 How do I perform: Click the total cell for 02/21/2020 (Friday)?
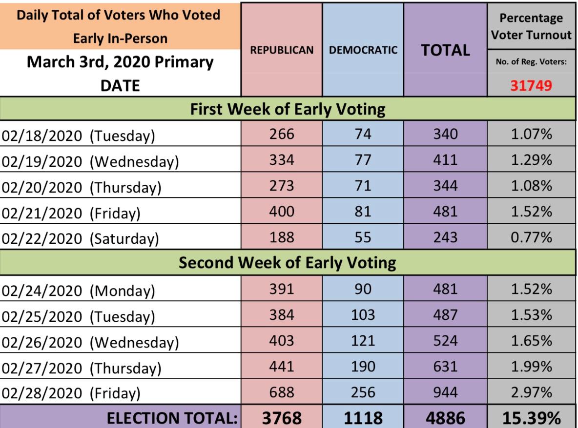pos(445,211)
